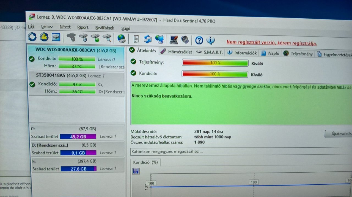352x197 pixels.
Task: Click the Nem regisztrált verzió registration link
Action: pyautogui.click(x=272, y=43)
